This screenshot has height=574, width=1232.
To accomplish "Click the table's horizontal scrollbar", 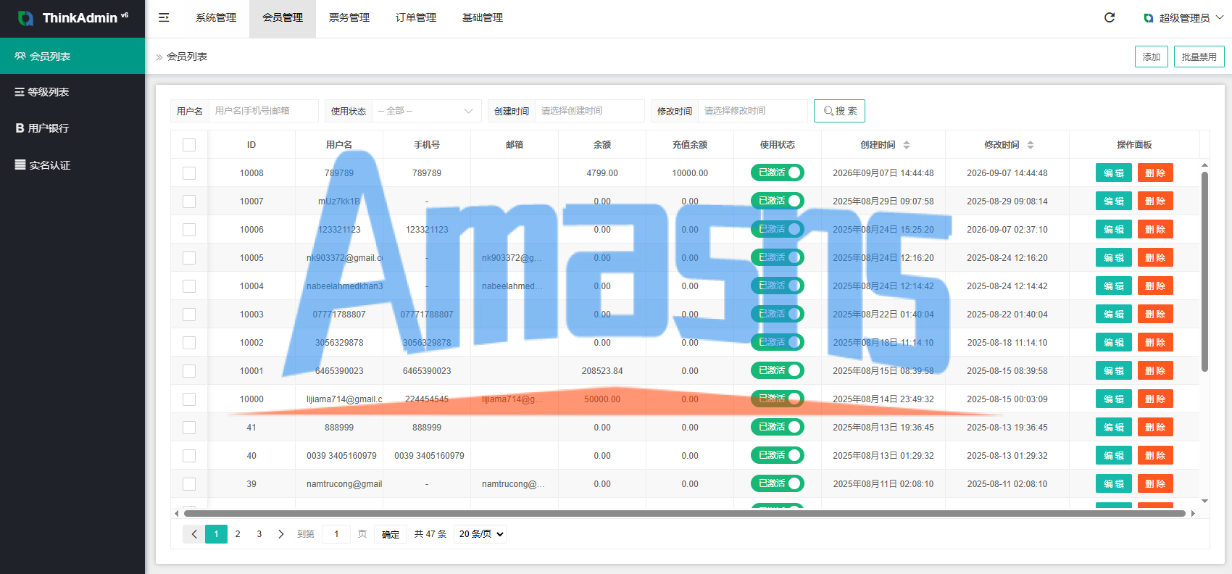I will point(684,513).
